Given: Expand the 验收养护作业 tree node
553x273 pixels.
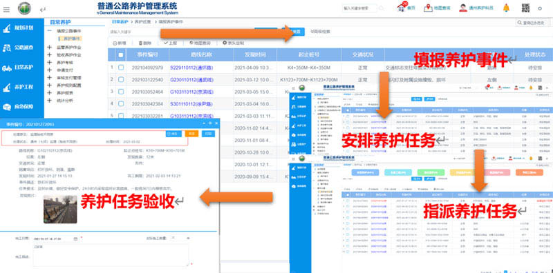Looking at the screenshot, I should coord(49,55).
